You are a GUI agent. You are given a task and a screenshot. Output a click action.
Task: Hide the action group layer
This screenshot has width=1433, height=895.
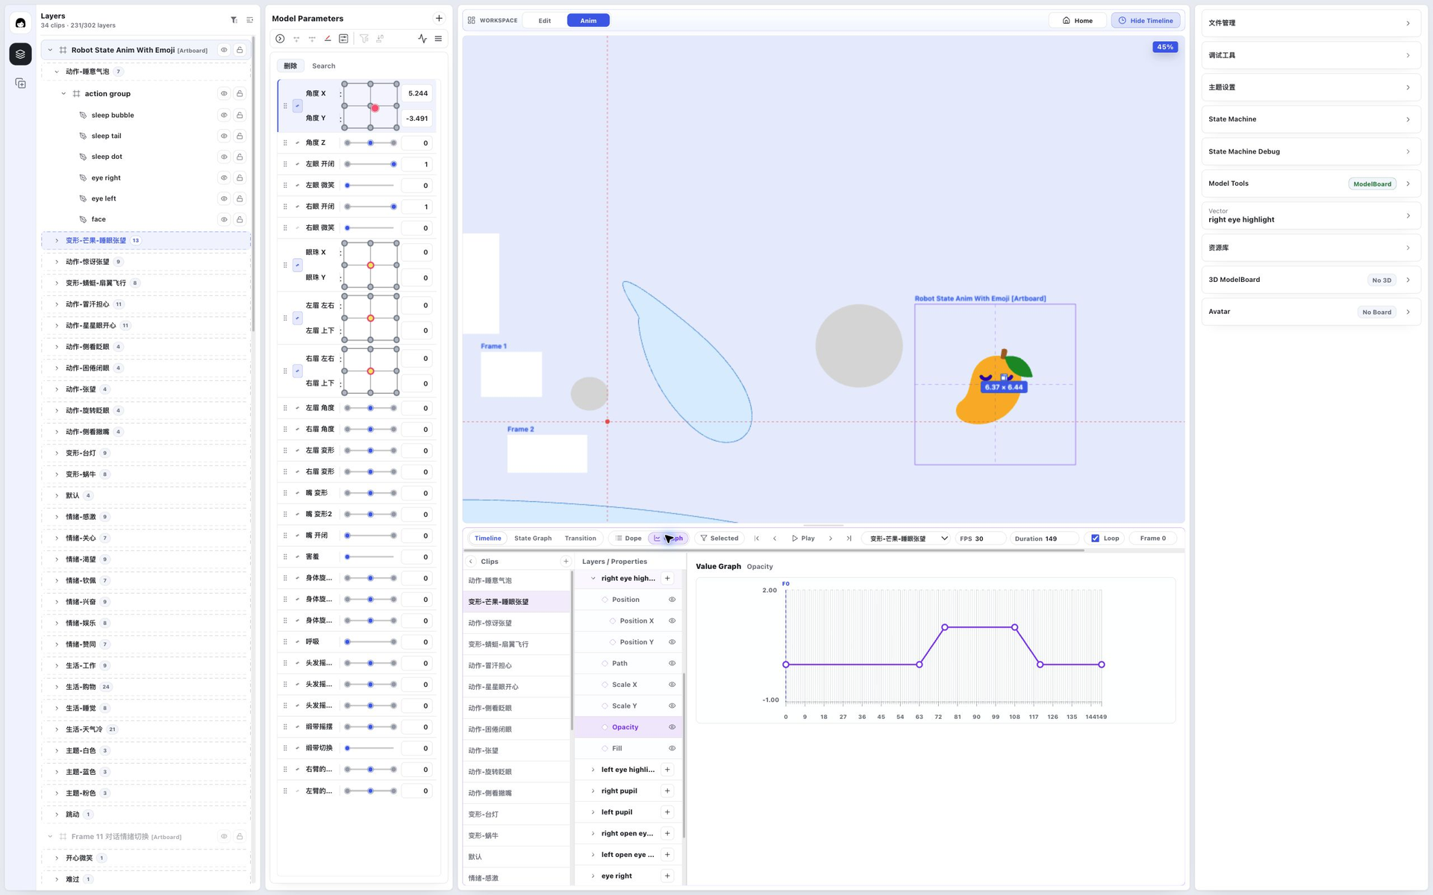click(x=223, y=94)
